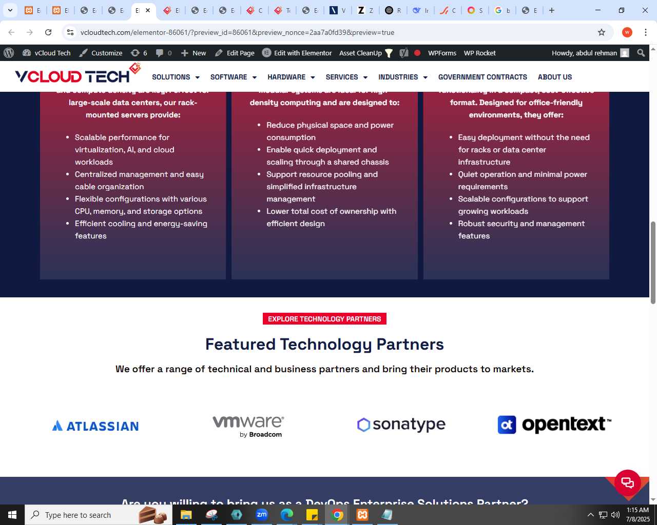Open the taskbar clock showing 1:15 AM

pyautogui.click(x=637, y=515)
